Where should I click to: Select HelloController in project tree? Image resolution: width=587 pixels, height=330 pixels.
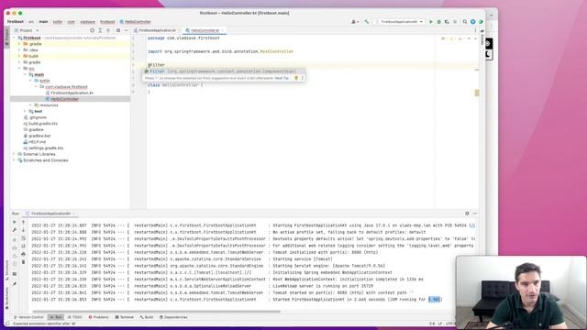(64, 99)
